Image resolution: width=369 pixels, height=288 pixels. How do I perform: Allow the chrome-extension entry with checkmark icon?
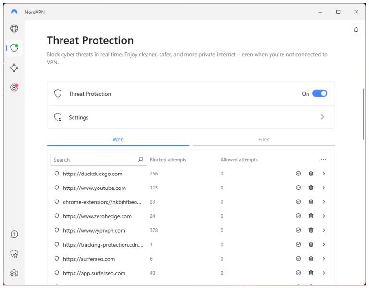(x=298, y=202)
